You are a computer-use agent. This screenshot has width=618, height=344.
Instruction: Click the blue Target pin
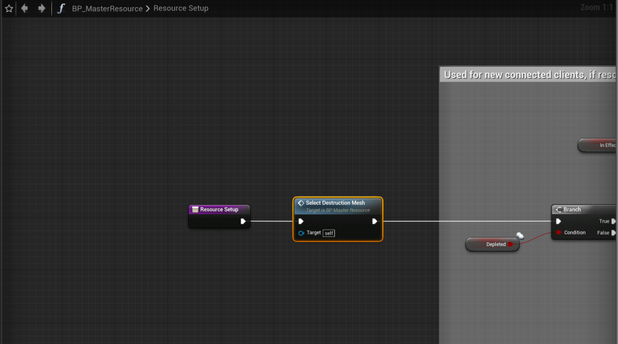[301, 233]
